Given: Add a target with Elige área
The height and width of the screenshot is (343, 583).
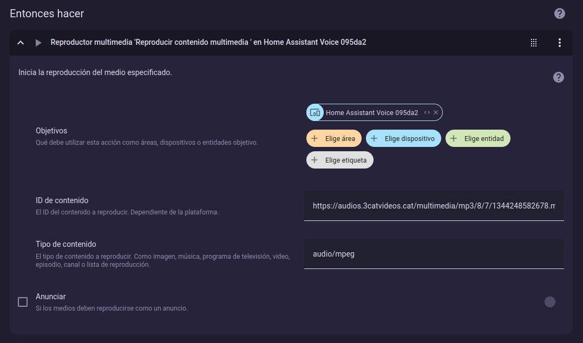Looking at the screenshot, I should tap(334, 138).
